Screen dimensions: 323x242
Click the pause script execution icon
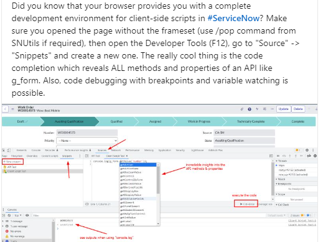278,156
